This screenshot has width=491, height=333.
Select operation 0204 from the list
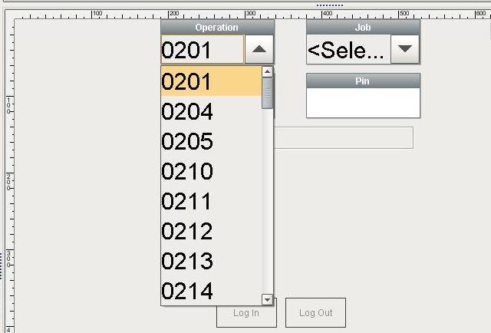(212, 111)
